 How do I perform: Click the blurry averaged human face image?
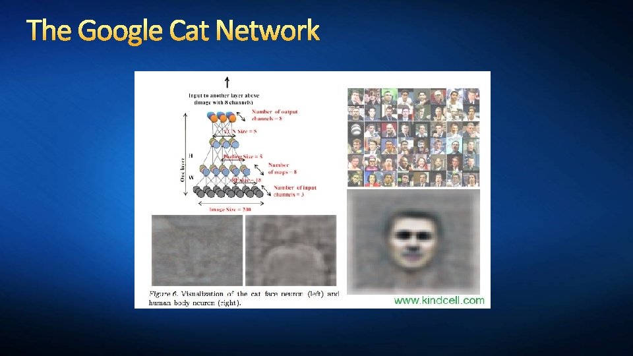tap(413, 241)
